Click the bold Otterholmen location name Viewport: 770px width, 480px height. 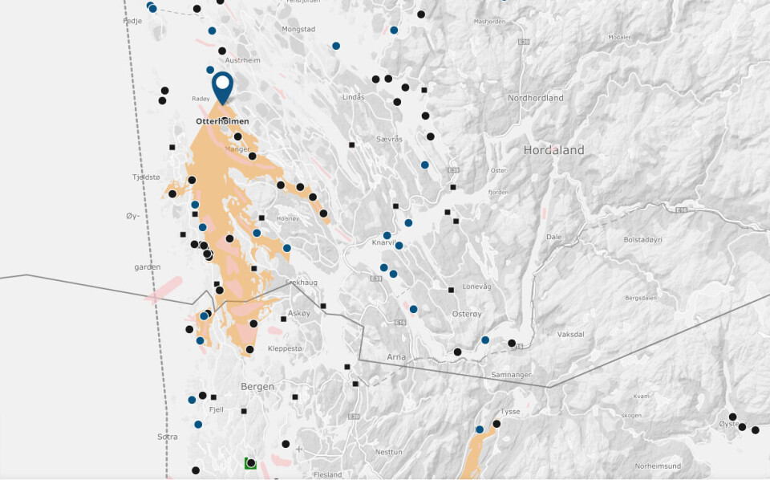(x=222, y=121)
